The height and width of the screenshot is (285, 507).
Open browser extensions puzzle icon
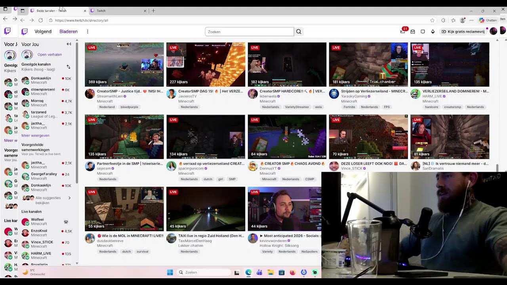(x=443, y=20)
